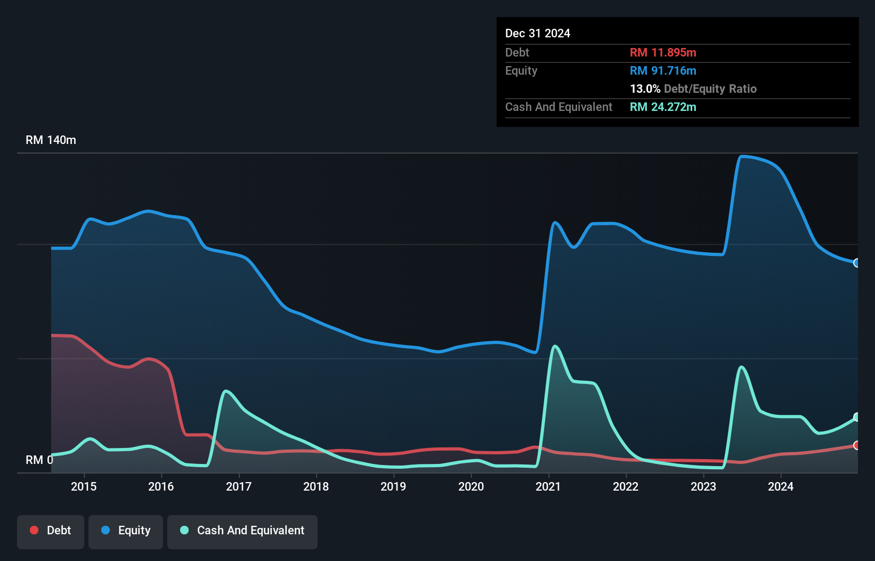Click the teal Cash And Equivalent legend dot
This screenshot has width=875, height=561.
tap(184, 530)
